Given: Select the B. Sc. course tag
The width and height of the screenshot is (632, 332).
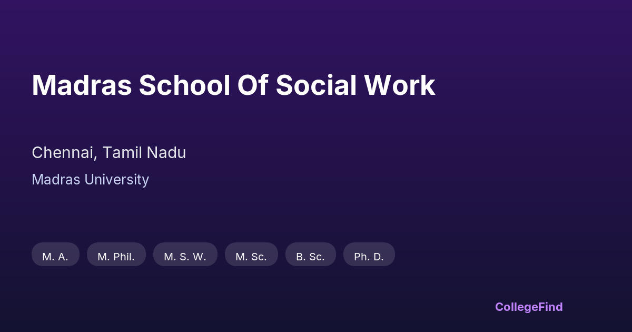Looking at the screenshot, I should [310, 257].
